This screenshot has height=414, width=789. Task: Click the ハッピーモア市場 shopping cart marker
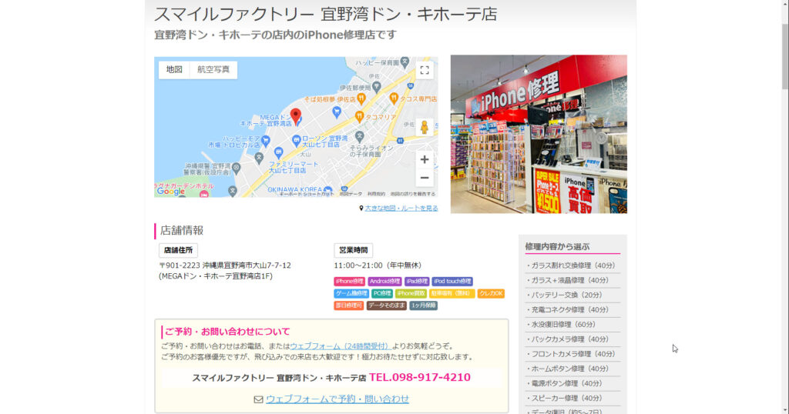point(266,141)
